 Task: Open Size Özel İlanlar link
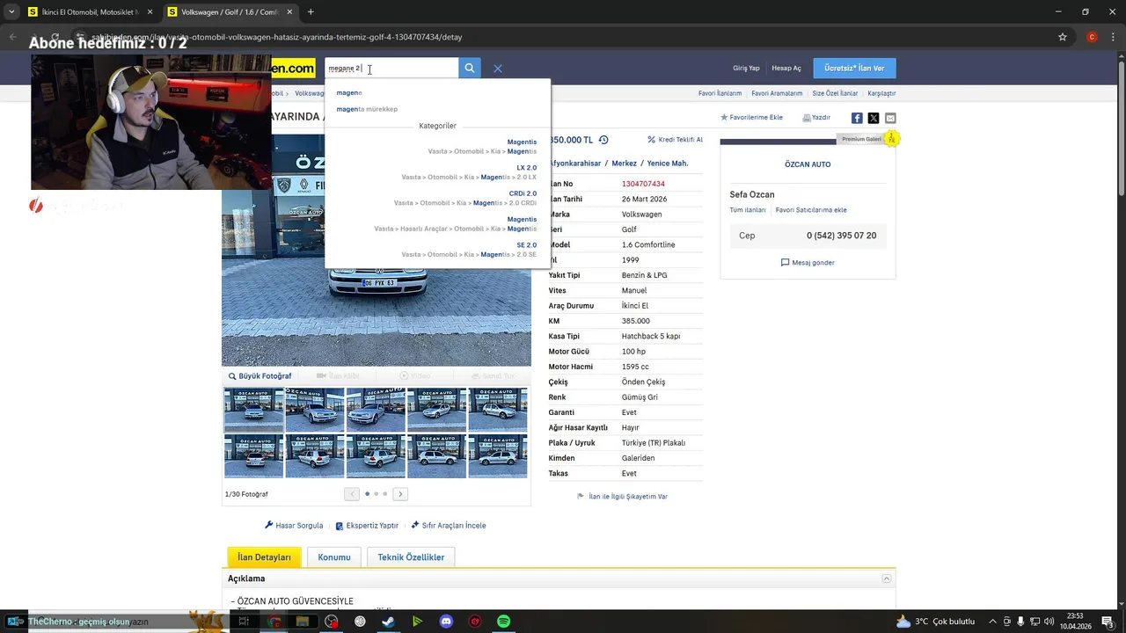point(835,93)
